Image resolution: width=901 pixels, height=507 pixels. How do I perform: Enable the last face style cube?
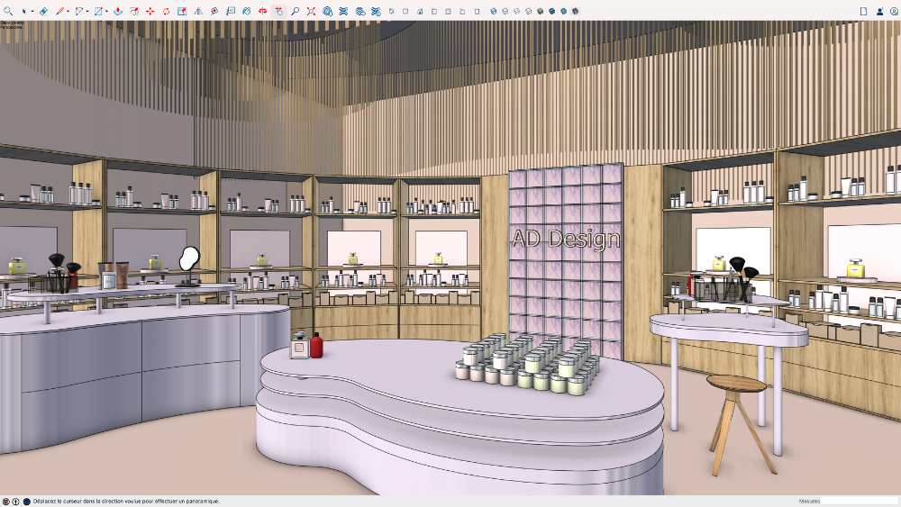574,12
